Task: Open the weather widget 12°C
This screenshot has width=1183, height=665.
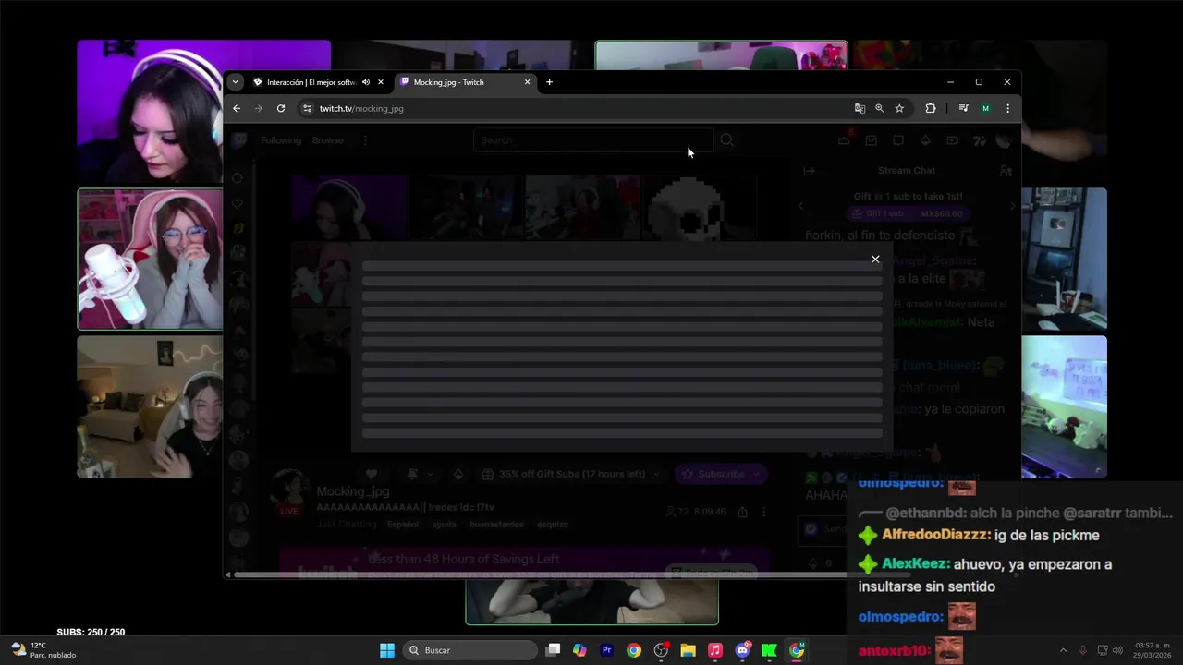Action: pyautogui.click(x=43, y=650)
